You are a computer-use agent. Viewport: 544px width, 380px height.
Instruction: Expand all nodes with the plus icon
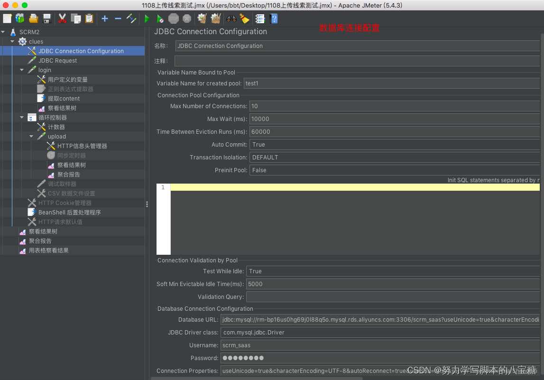point(105,19)
